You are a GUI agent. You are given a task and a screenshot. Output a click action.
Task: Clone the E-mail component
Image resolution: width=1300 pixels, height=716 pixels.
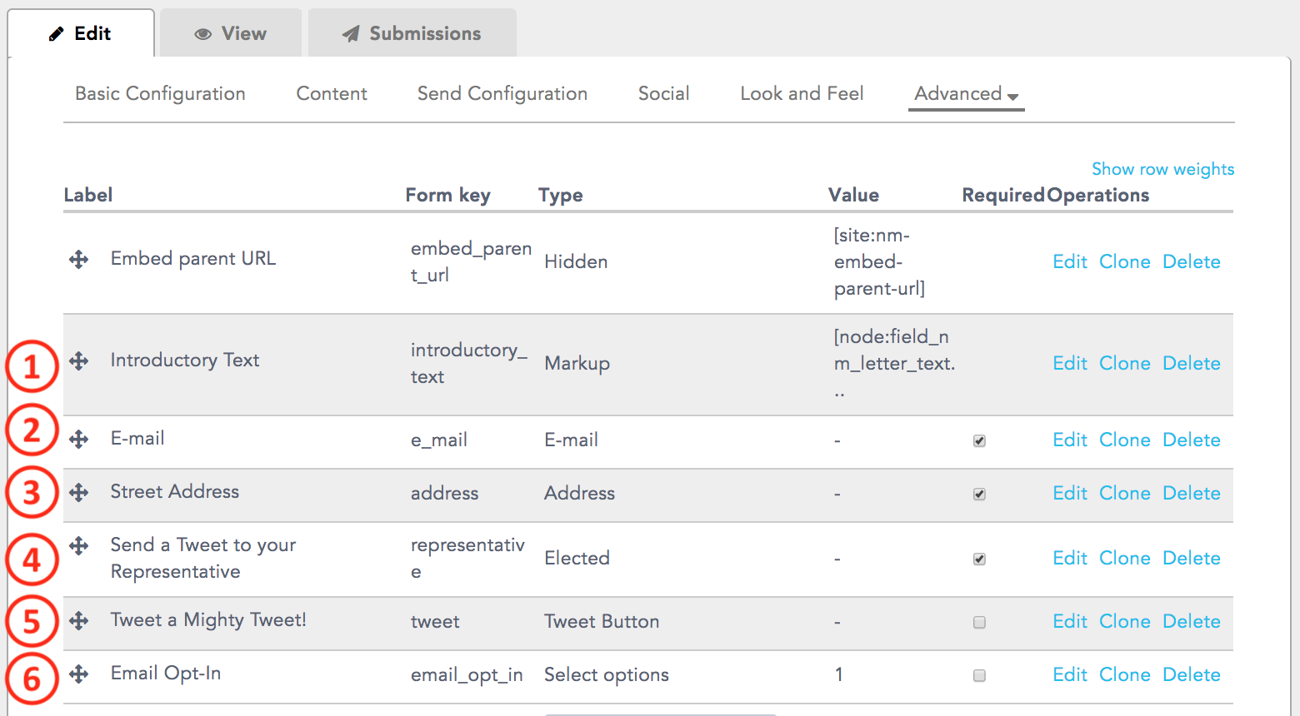pos(1125,440)
